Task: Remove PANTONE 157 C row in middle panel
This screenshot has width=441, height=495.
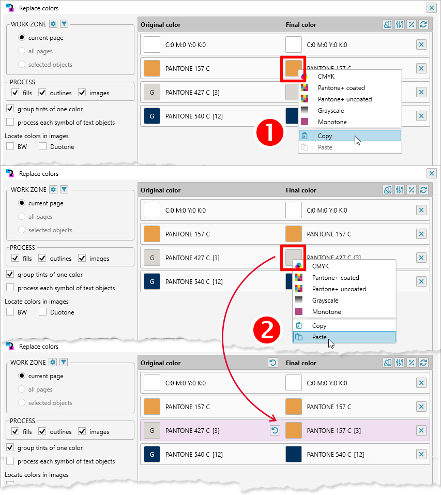Action: [x=421, y=234]
